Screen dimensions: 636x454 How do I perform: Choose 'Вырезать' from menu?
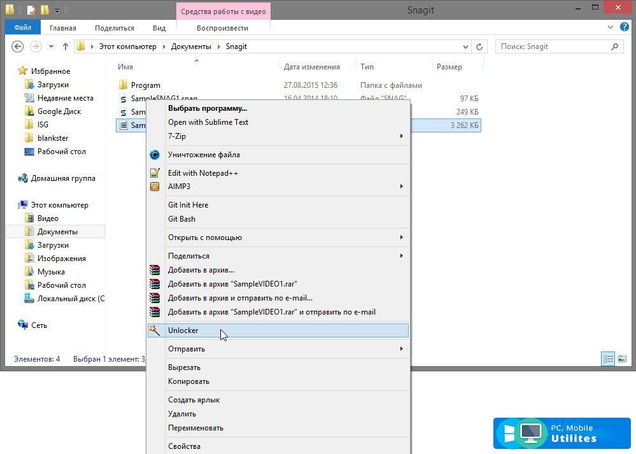pyautogui.click(x=278, y=367)
